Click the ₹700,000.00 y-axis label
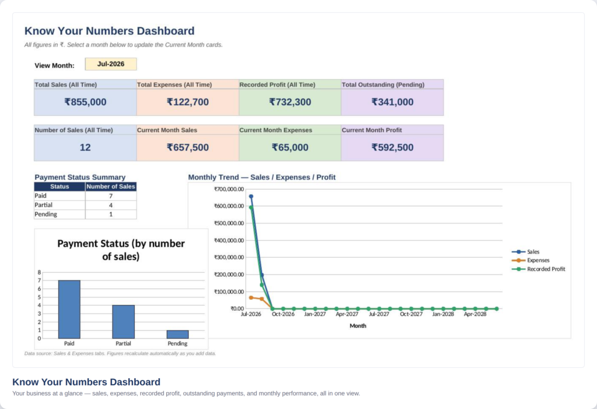 [229, 189]
